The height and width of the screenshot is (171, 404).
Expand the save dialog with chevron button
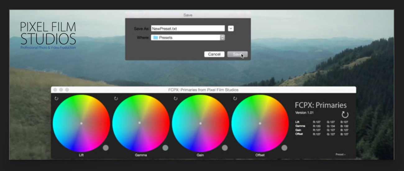(x=231, y=28)
